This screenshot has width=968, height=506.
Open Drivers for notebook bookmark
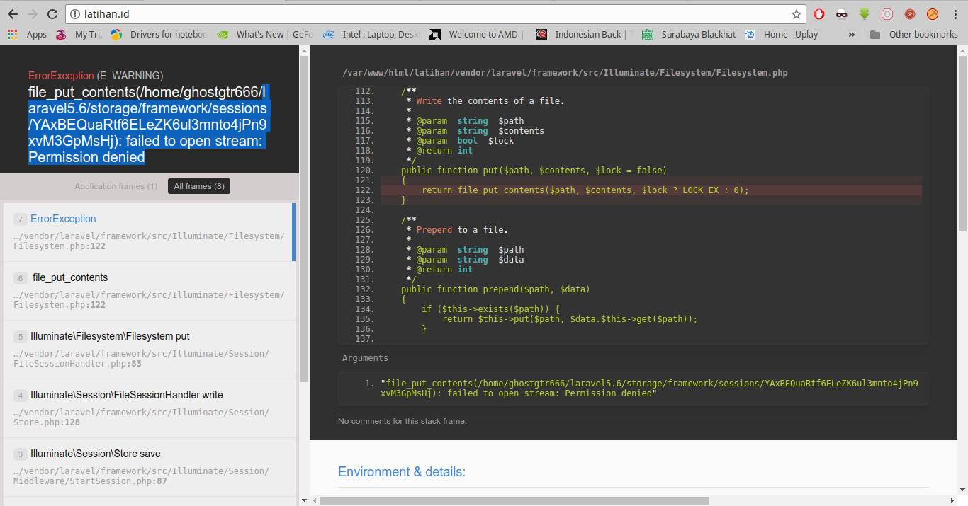pyautogui.click(x=159, y=34)
